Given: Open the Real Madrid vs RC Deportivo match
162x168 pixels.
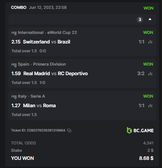Looking at the screenshot, I should (55, 73).
